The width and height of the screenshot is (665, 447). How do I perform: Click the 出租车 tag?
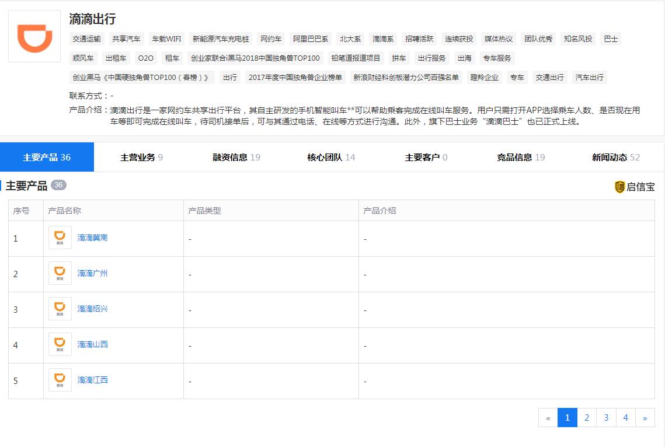tap(116, 58)
